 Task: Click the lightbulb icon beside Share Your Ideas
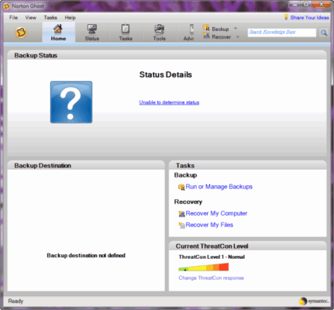286,17
